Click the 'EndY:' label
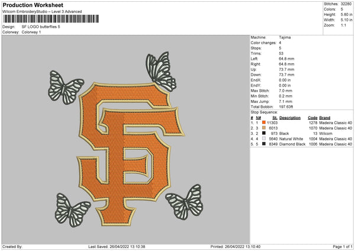The width and height of the screenshot is (355, 251). pos(256,85)
